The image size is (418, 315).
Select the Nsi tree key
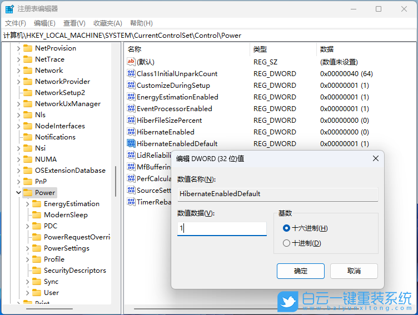pos(40,148)
